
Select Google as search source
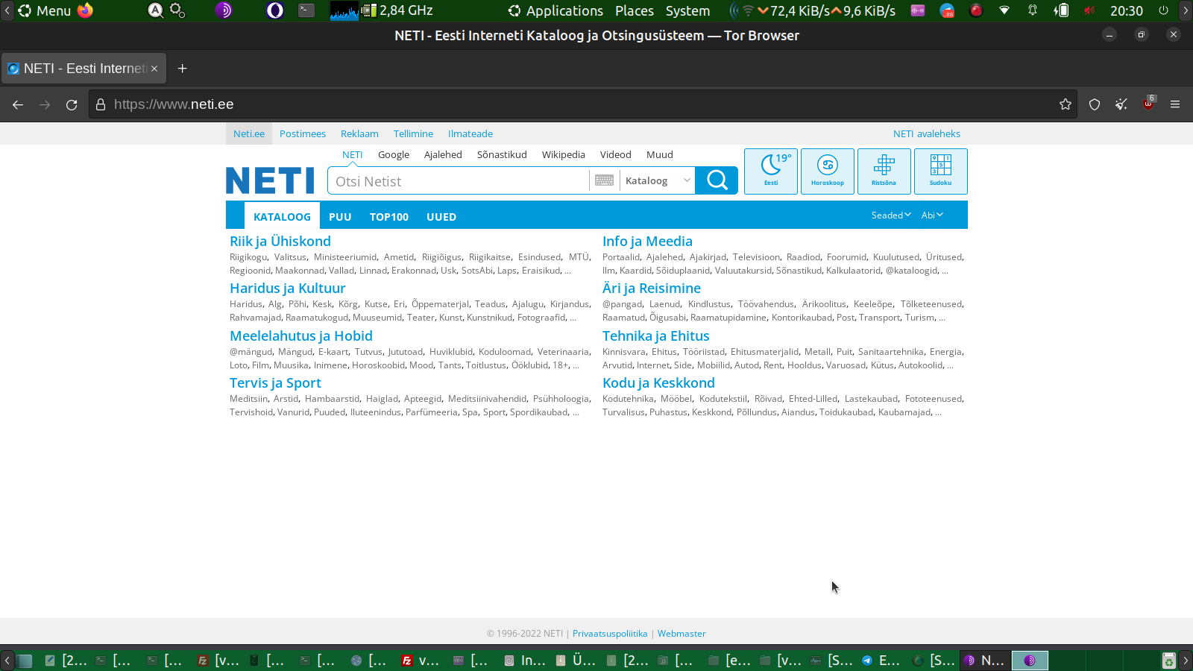click(x=394, y=155)
